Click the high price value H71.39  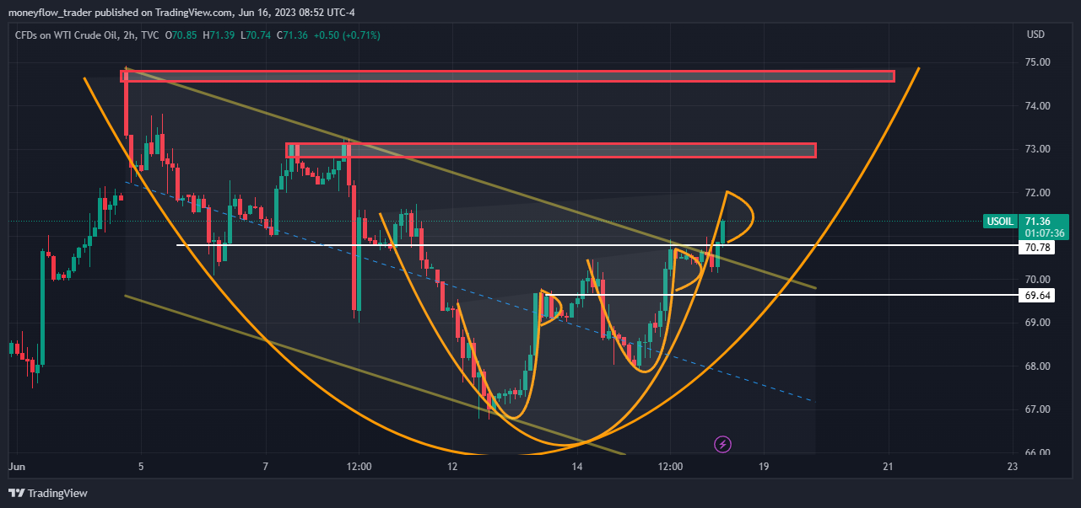[219, 35]
